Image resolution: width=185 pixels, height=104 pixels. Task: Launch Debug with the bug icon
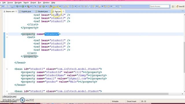(17, 6)
